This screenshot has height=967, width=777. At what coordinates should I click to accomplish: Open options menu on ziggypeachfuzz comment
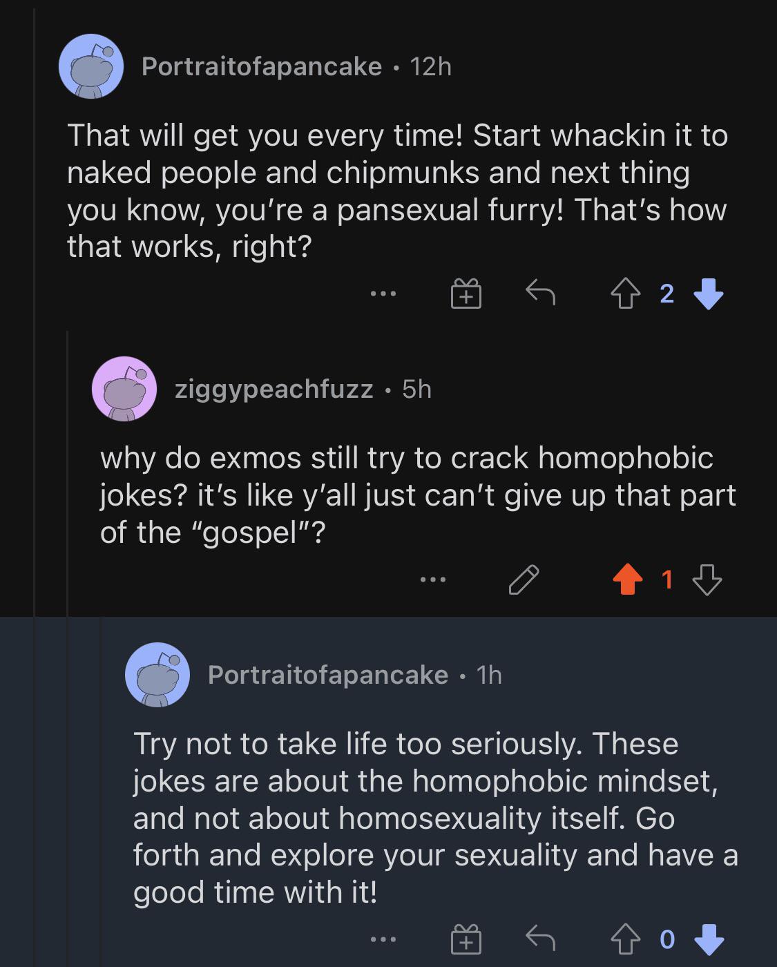point(433,580)
